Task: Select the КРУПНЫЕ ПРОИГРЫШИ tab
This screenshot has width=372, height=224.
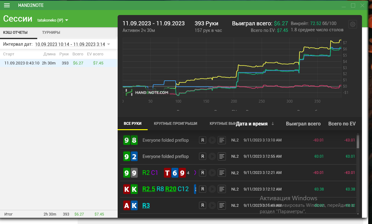Action: point(176,123)
